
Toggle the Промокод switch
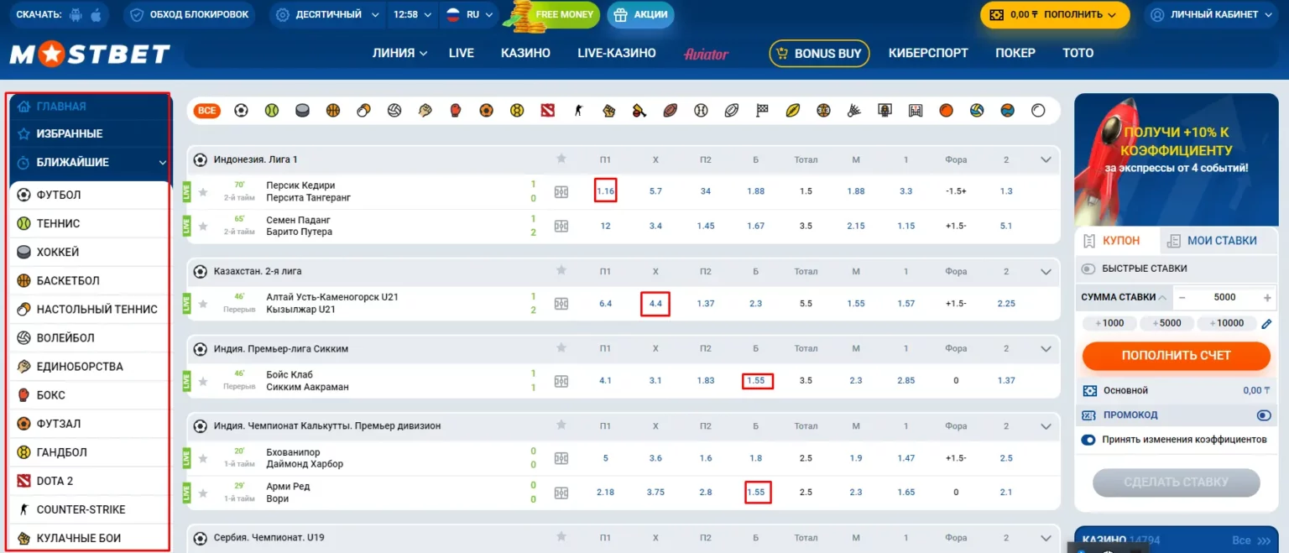click(1264, 415)
